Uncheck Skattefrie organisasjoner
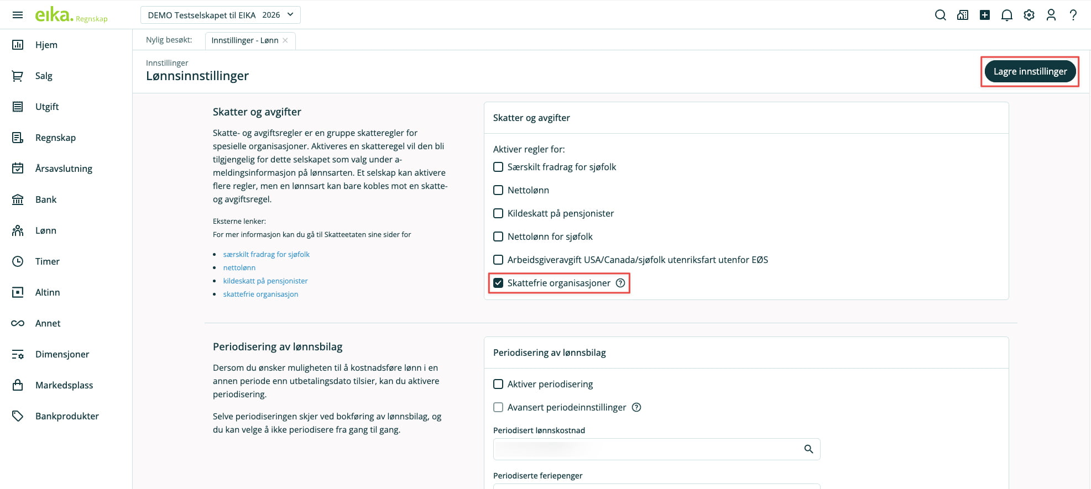 click(x=498, y=283)
